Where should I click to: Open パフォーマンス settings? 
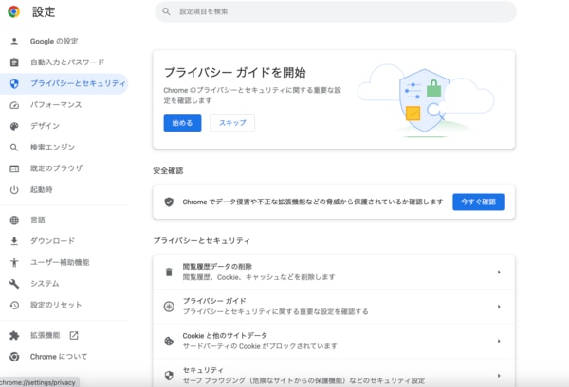[x=56, y=105]
